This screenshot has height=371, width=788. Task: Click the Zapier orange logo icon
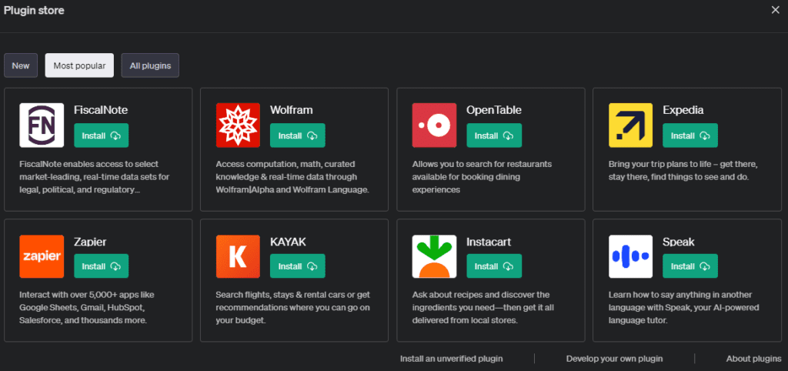pos(42,256)
